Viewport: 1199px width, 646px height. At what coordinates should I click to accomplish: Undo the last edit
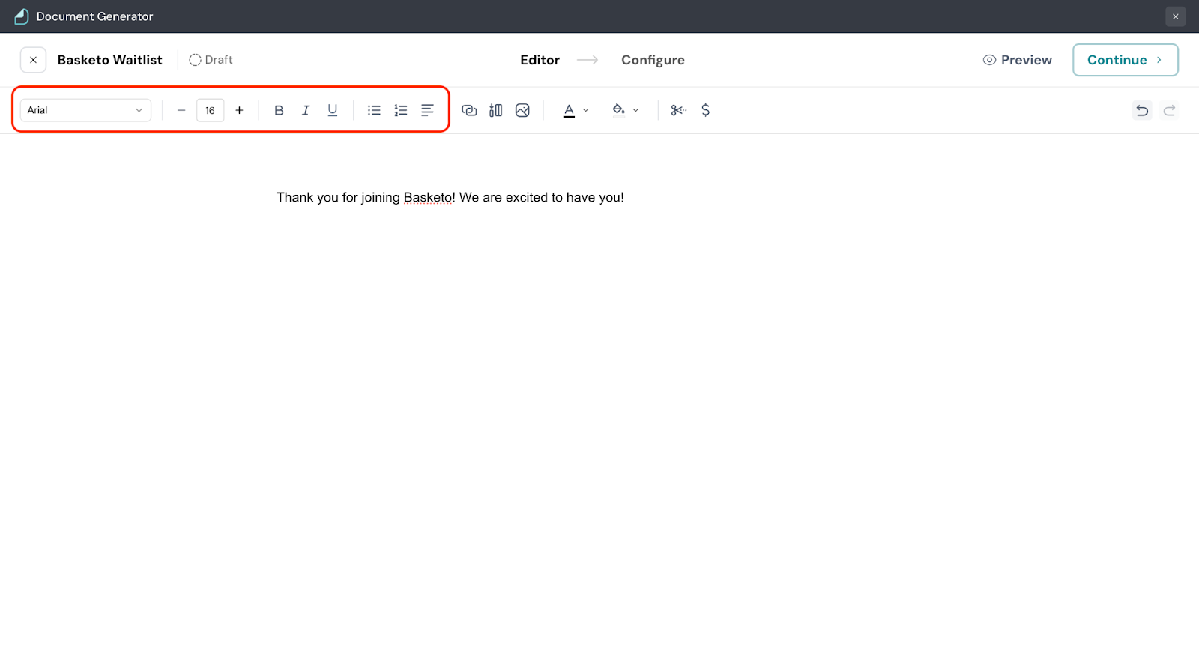coord(1142,110)
